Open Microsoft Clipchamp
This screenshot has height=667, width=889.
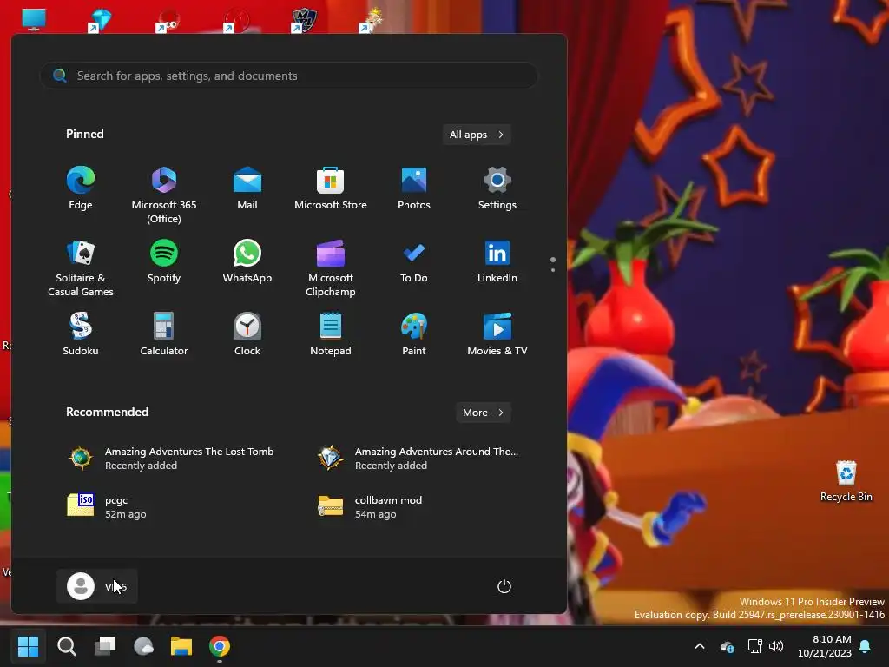tap(331, 269)
